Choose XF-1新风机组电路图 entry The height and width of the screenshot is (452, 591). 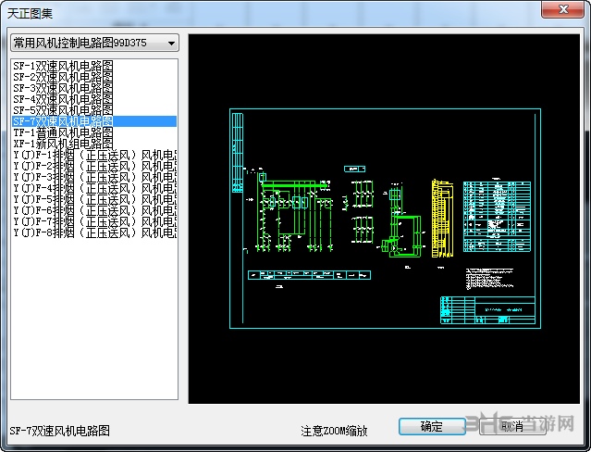(63, 144)
